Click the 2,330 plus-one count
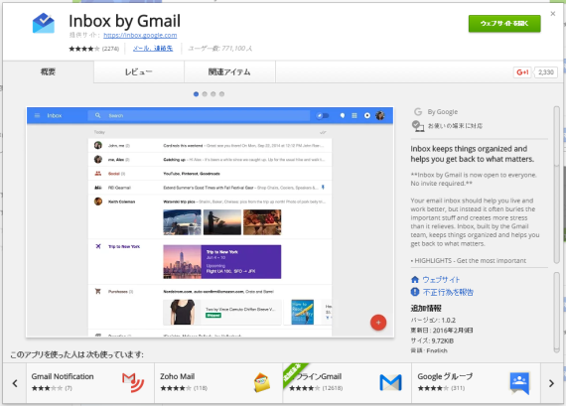 (545, 72)
